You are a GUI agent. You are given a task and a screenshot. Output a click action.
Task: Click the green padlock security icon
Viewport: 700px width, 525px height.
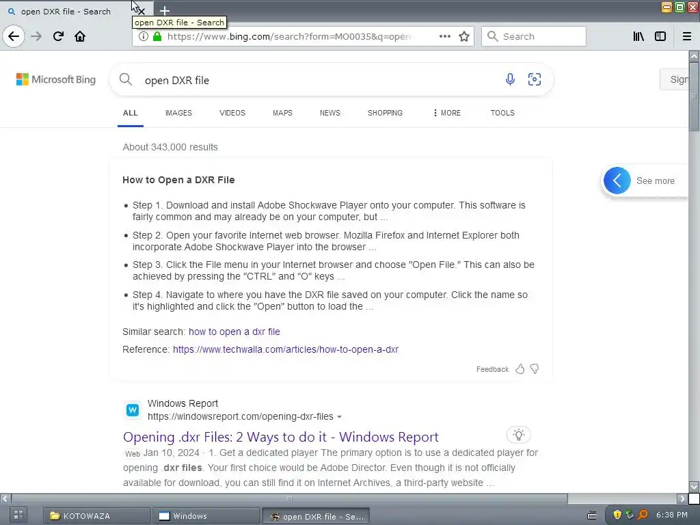[157, 36]
